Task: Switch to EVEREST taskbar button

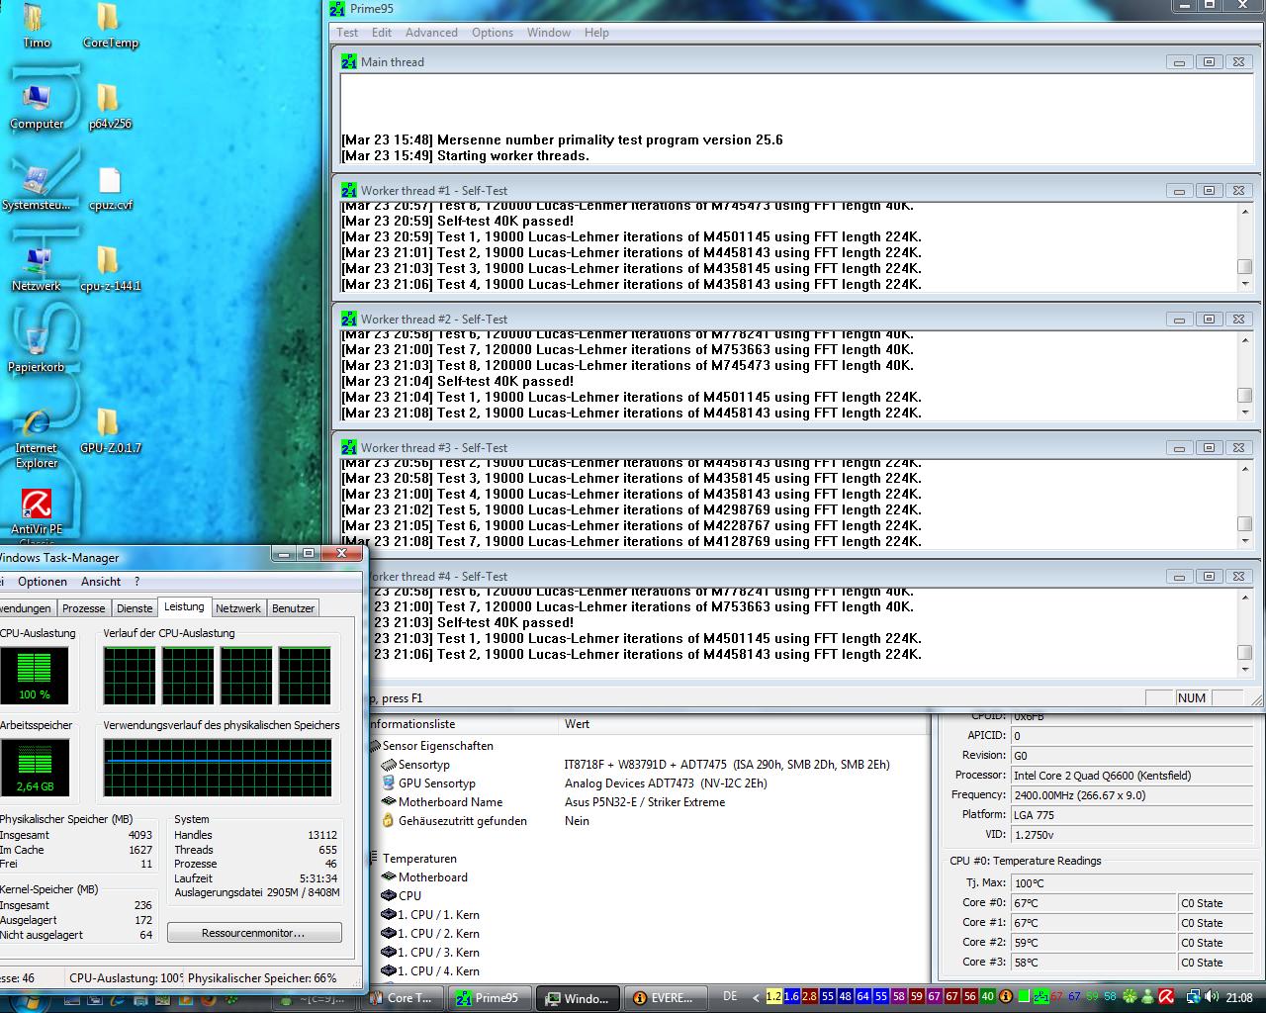Action: 665,998
